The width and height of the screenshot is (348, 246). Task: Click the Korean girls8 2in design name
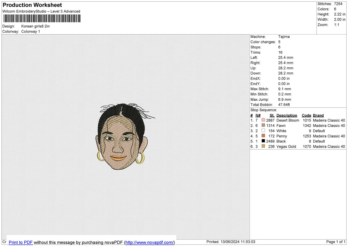[x=35, y=26]
